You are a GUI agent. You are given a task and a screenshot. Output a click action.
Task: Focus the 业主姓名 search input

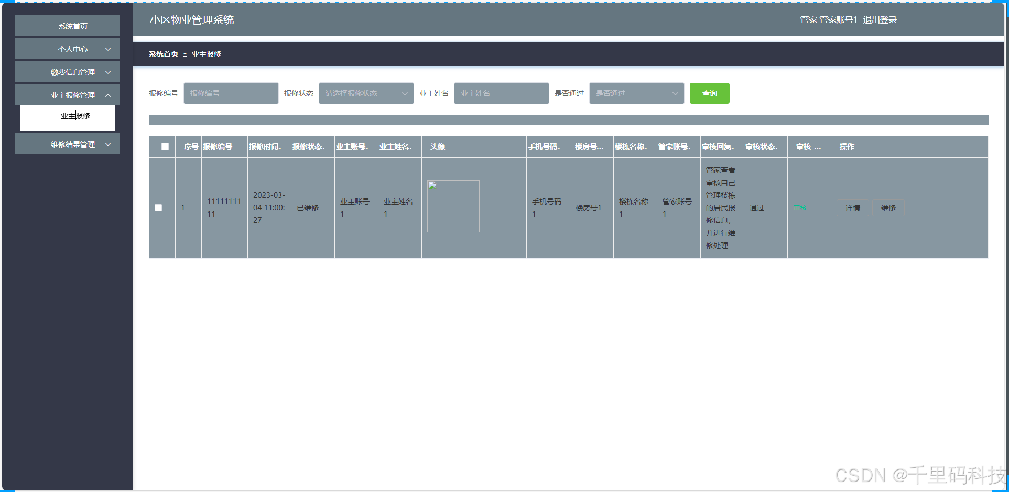coord(502,93)
